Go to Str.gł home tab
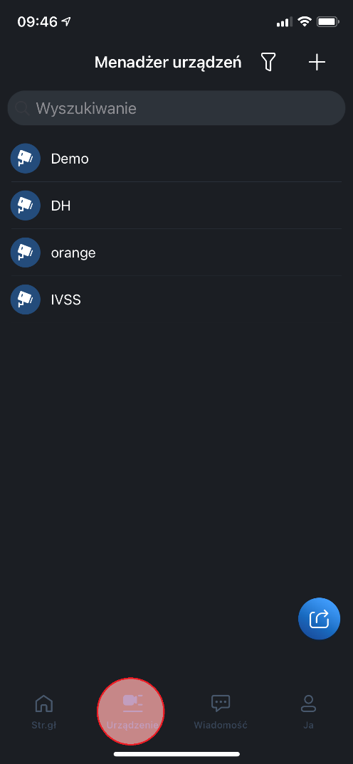353x764 pixels. click(44, 711)
